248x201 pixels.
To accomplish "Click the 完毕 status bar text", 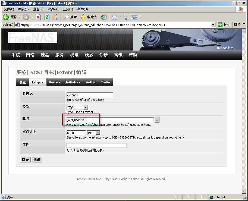I will 10,197.
